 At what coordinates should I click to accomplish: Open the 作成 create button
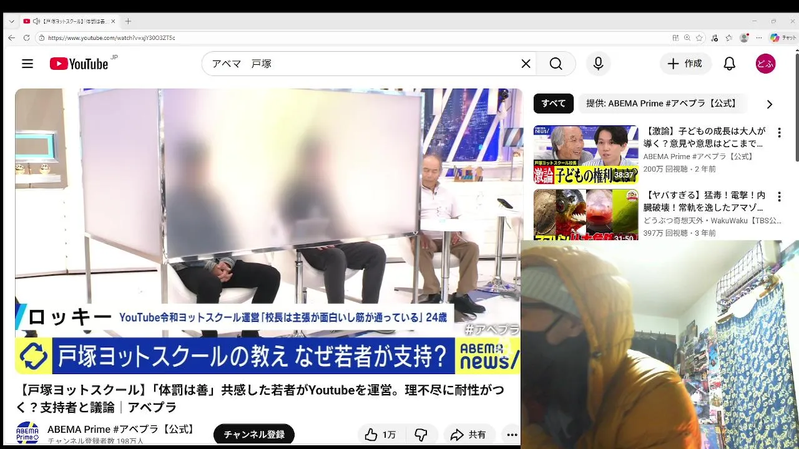click(x=685, y=64)
